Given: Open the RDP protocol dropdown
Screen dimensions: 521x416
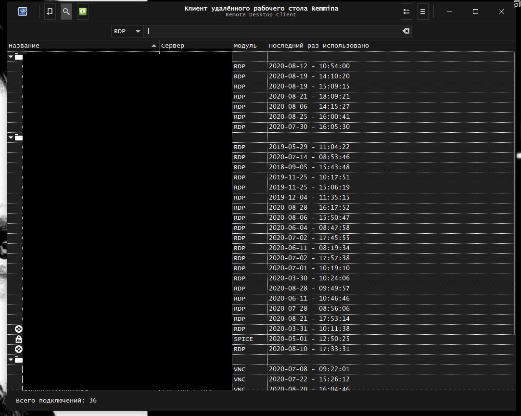Looking at the screenshot, I should (127, 31).
